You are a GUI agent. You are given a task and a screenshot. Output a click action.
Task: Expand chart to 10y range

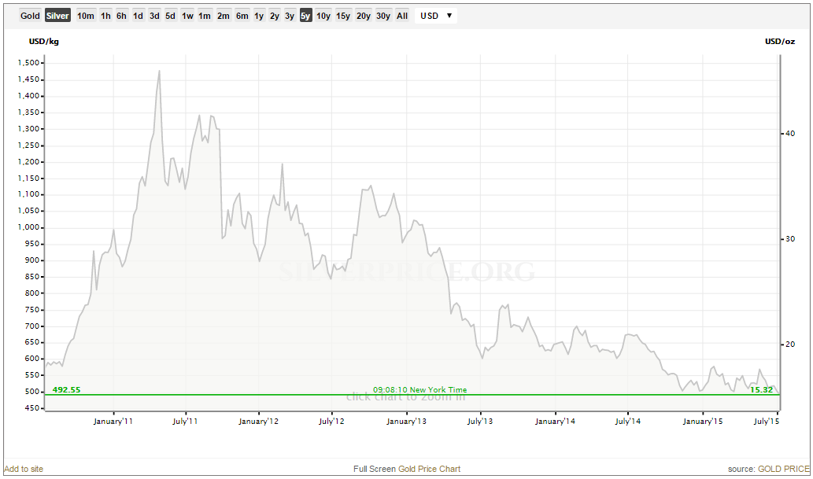click(323, 16)
